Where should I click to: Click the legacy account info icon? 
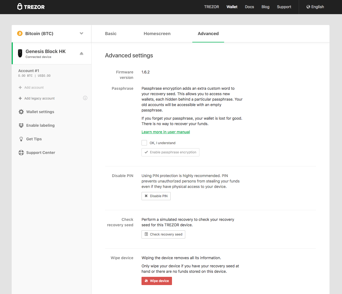(x=85, y=98)
